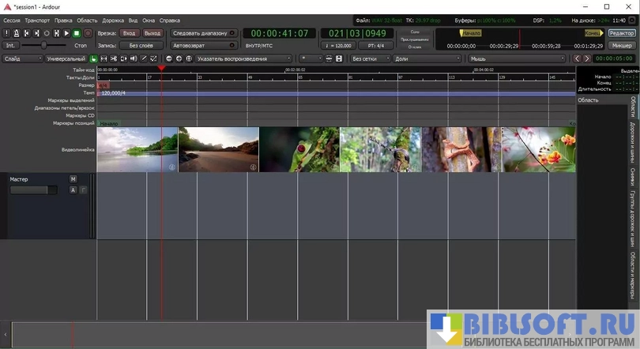Select the Cut (scissors) tool

tap(114, 58)
